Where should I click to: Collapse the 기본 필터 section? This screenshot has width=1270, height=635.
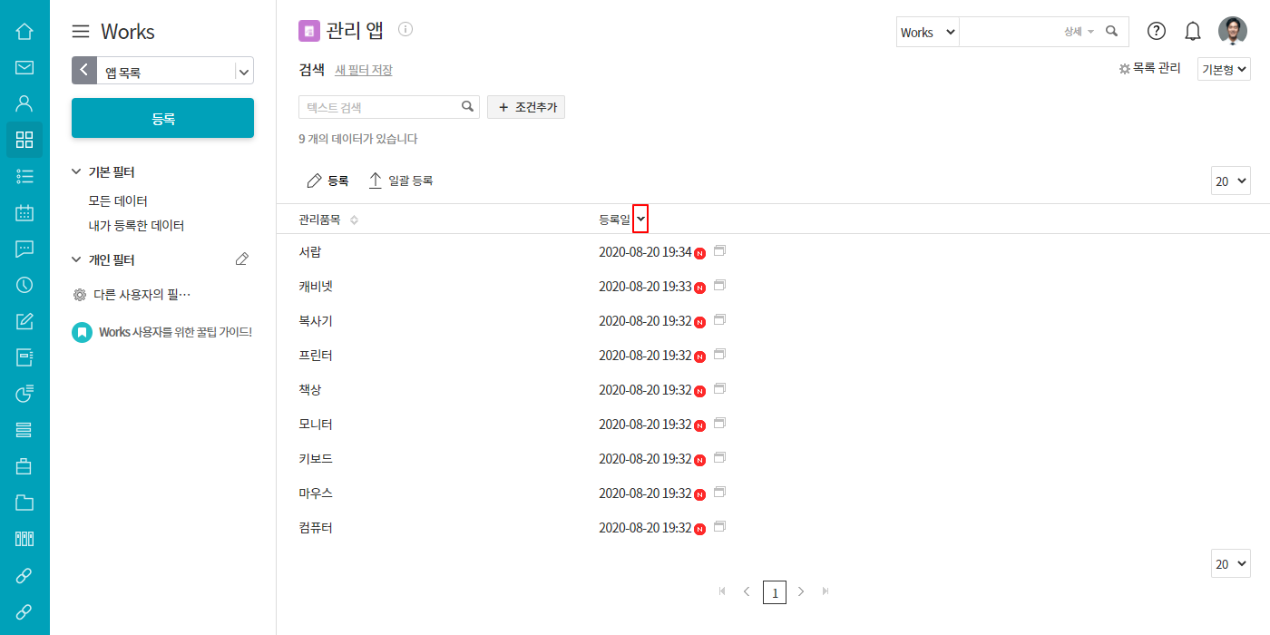76,171
